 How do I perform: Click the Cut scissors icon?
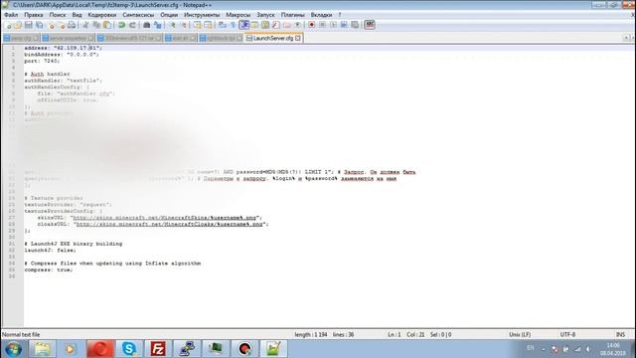coord(85,25)
